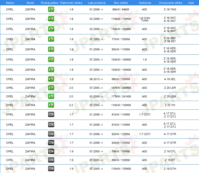The image size is (199, 173).
Task: Click diesel ON icon for Z 19 DTH engine
Action: 51,169
